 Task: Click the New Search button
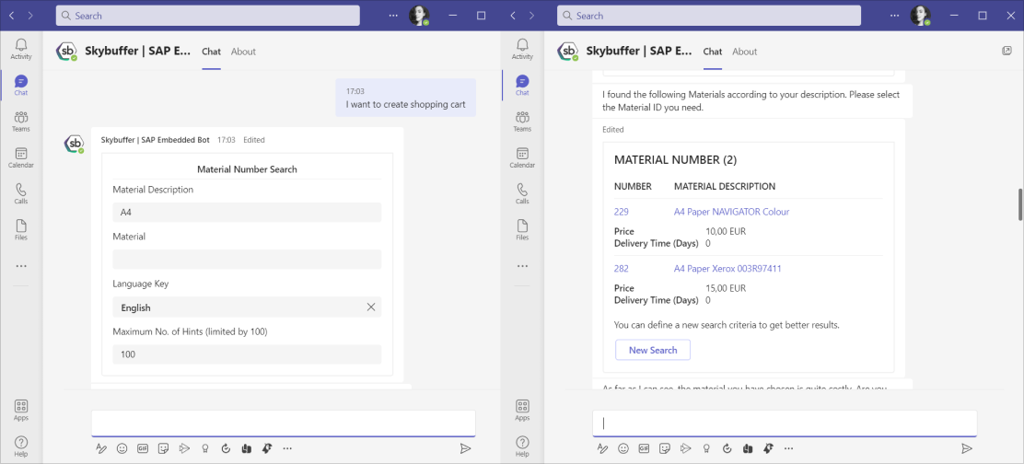pyautogui.click(x=652, y=350)
